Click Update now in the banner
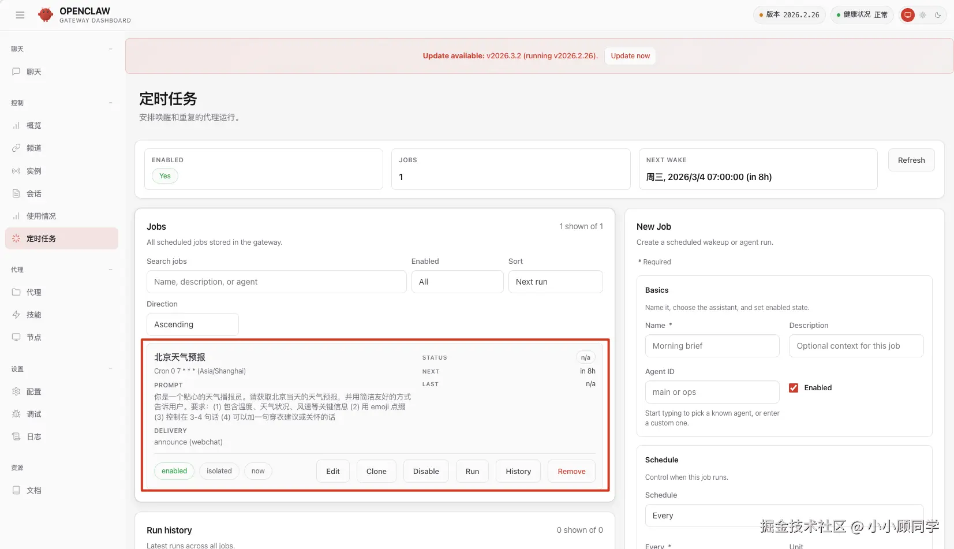954x549 pixels. click(630, 56)
